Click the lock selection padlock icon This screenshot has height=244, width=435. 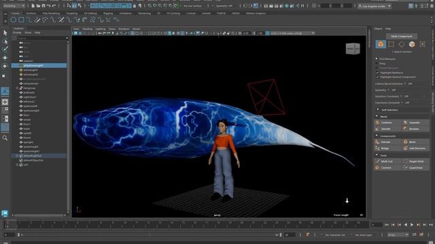(x=135, y=5)
